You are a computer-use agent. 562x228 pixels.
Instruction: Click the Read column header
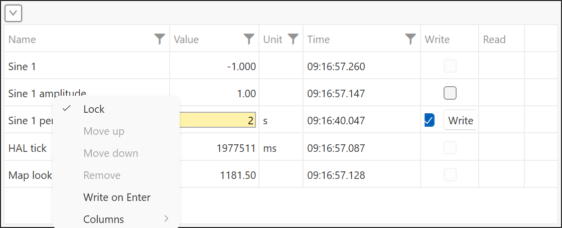(x=502, y=39)
